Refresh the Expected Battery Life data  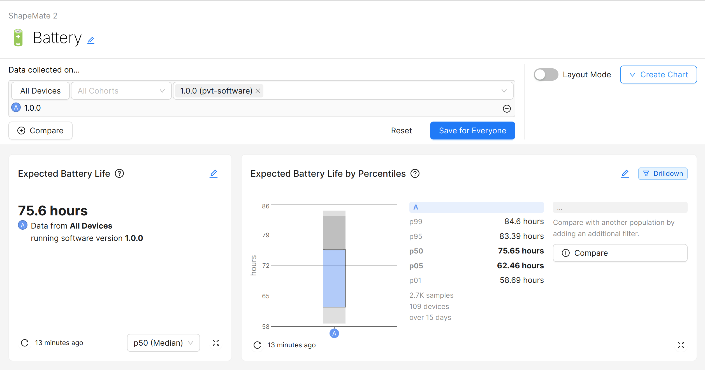24,343
